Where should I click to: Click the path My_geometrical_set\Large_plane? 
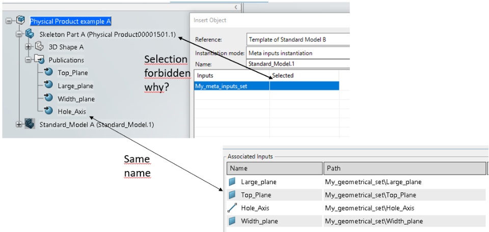(x=373, y=182)
